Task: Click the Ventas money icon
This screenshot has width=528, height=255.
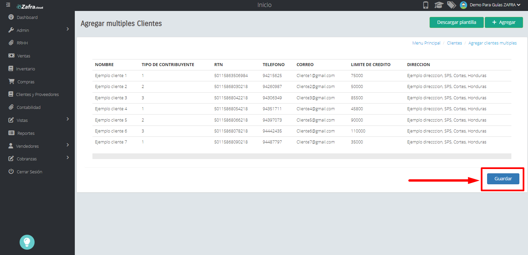Action: [11, 55]
